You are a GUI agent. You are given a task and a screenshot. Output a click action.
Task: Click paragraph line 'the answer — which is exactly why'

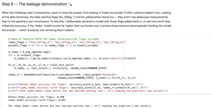pos(38,30)
